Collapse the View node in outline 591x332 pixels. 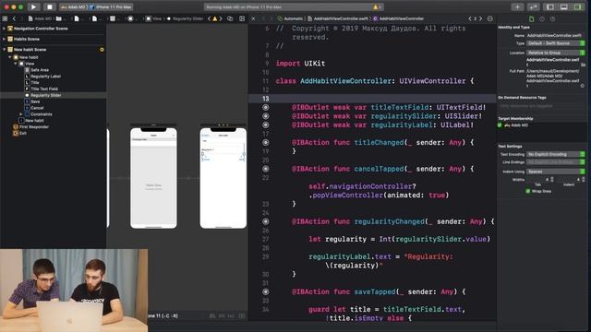pos(16,64)
